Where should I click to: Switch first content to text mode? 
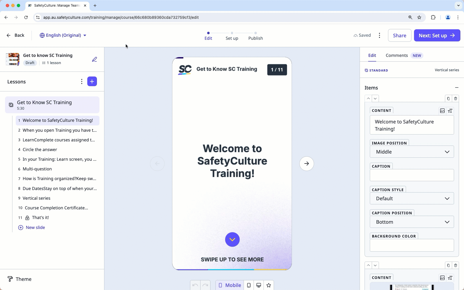point(450,111)
